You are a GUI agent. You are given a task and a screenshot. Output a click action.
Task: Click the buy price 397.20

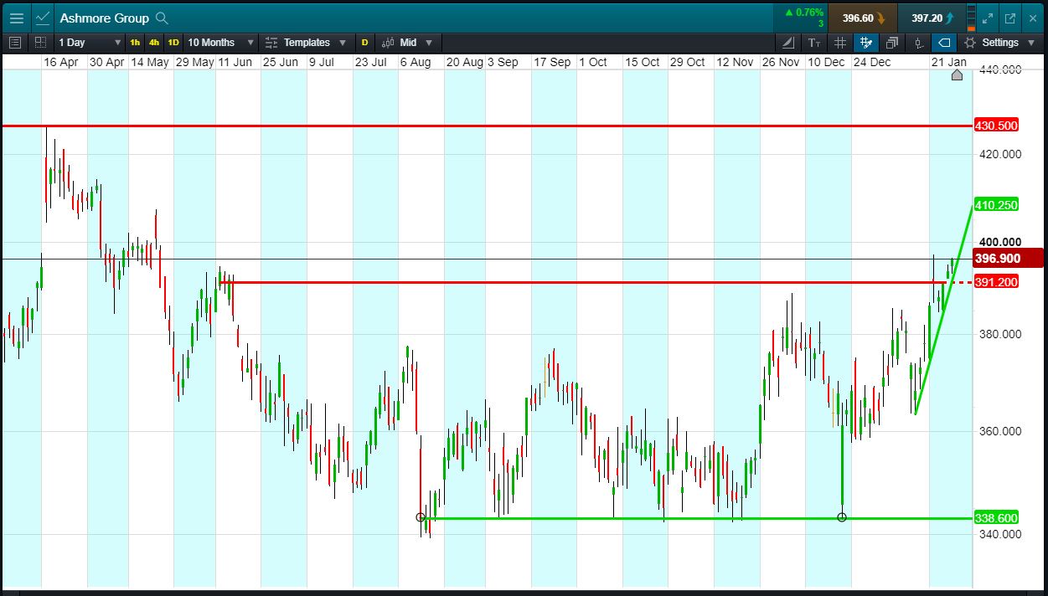[x=931, y=18]
